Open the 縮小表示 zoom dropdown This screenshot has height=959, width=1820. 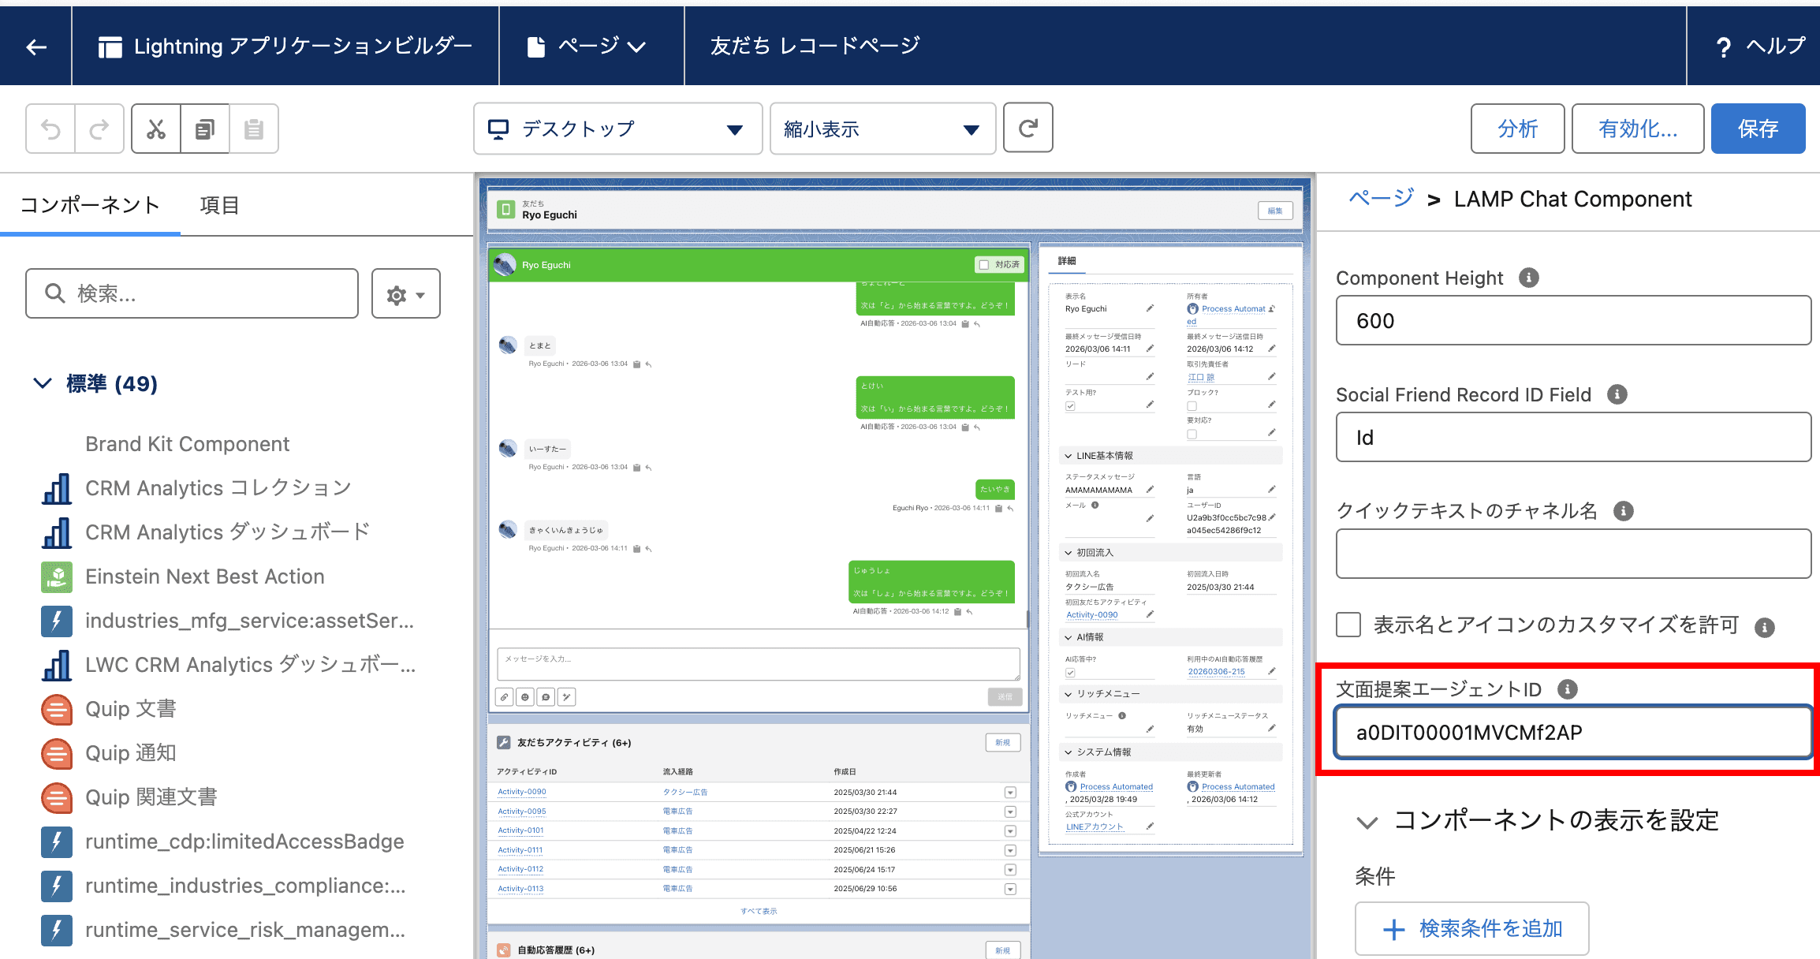[x=882, y=129]
